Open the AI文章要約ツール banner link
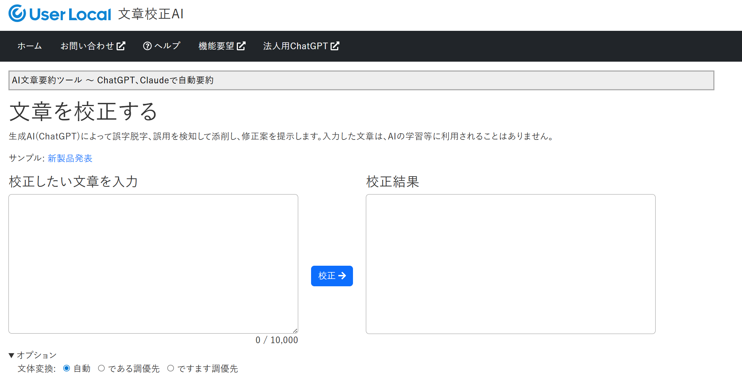 pyautogui.click(x=113, y=80)
